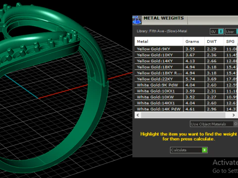Click the 4.13 grams value

(x=190, y=61)
